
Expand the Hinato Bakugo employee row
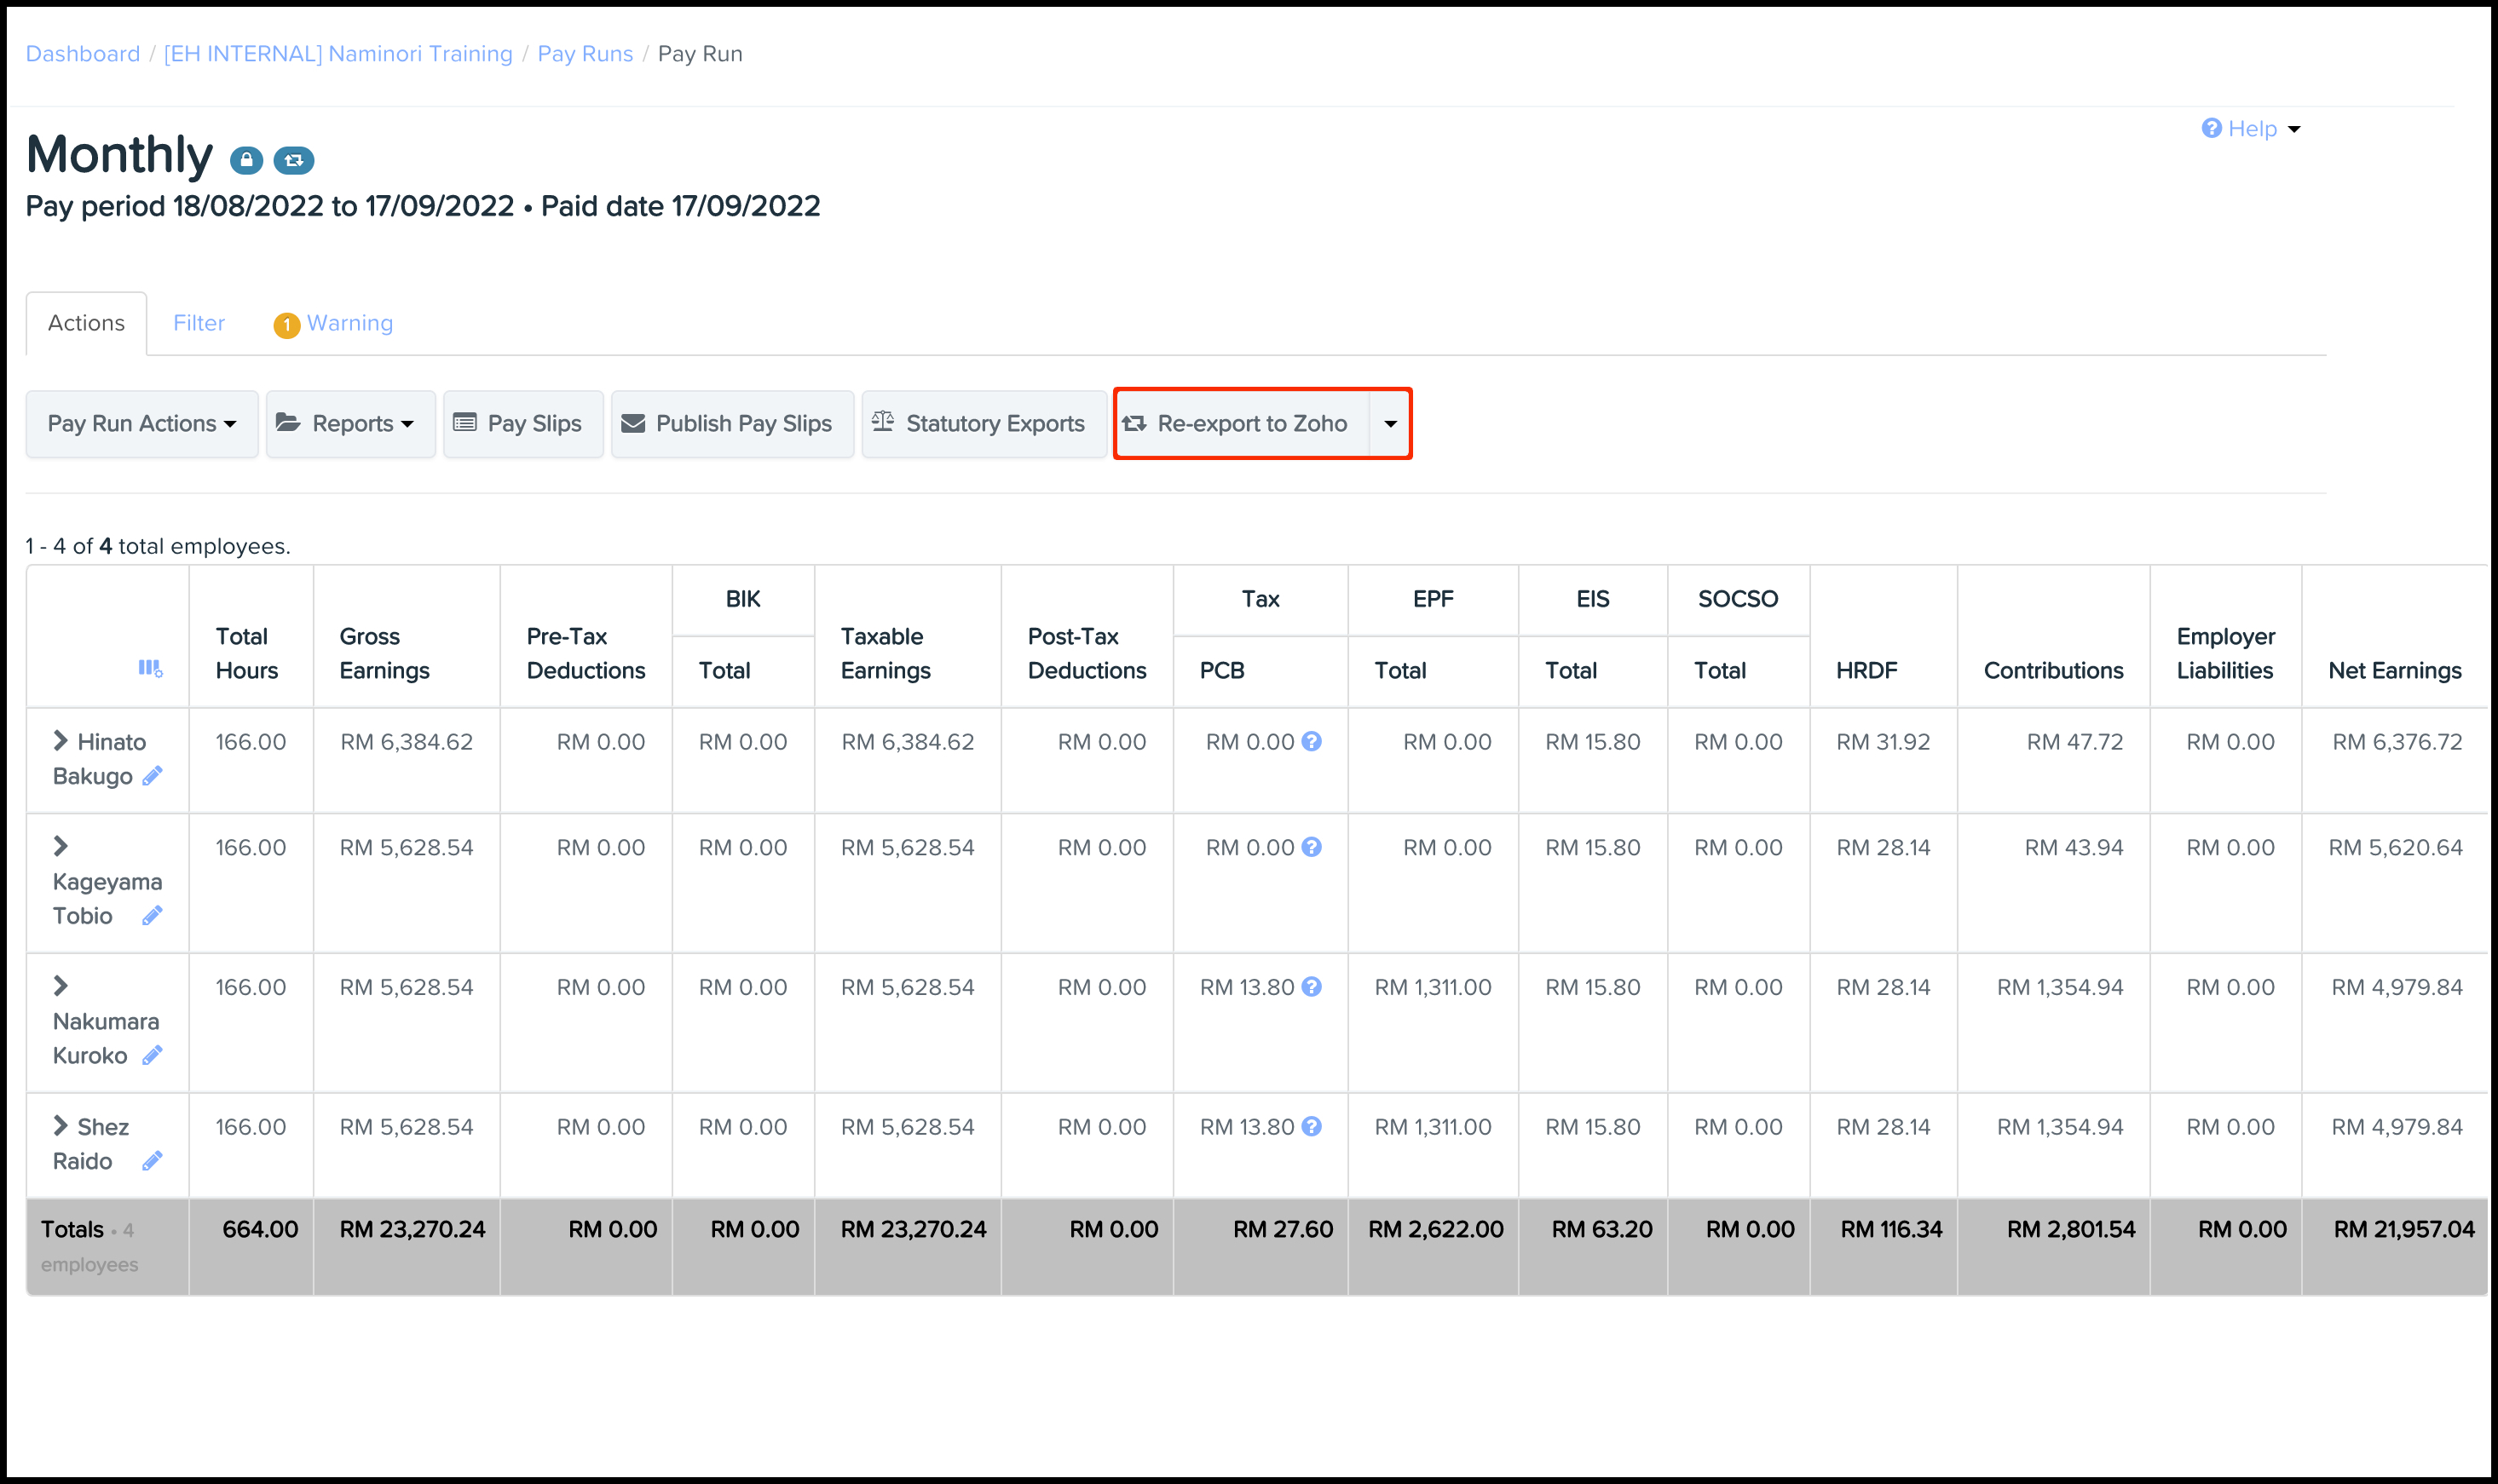(61, 741)
